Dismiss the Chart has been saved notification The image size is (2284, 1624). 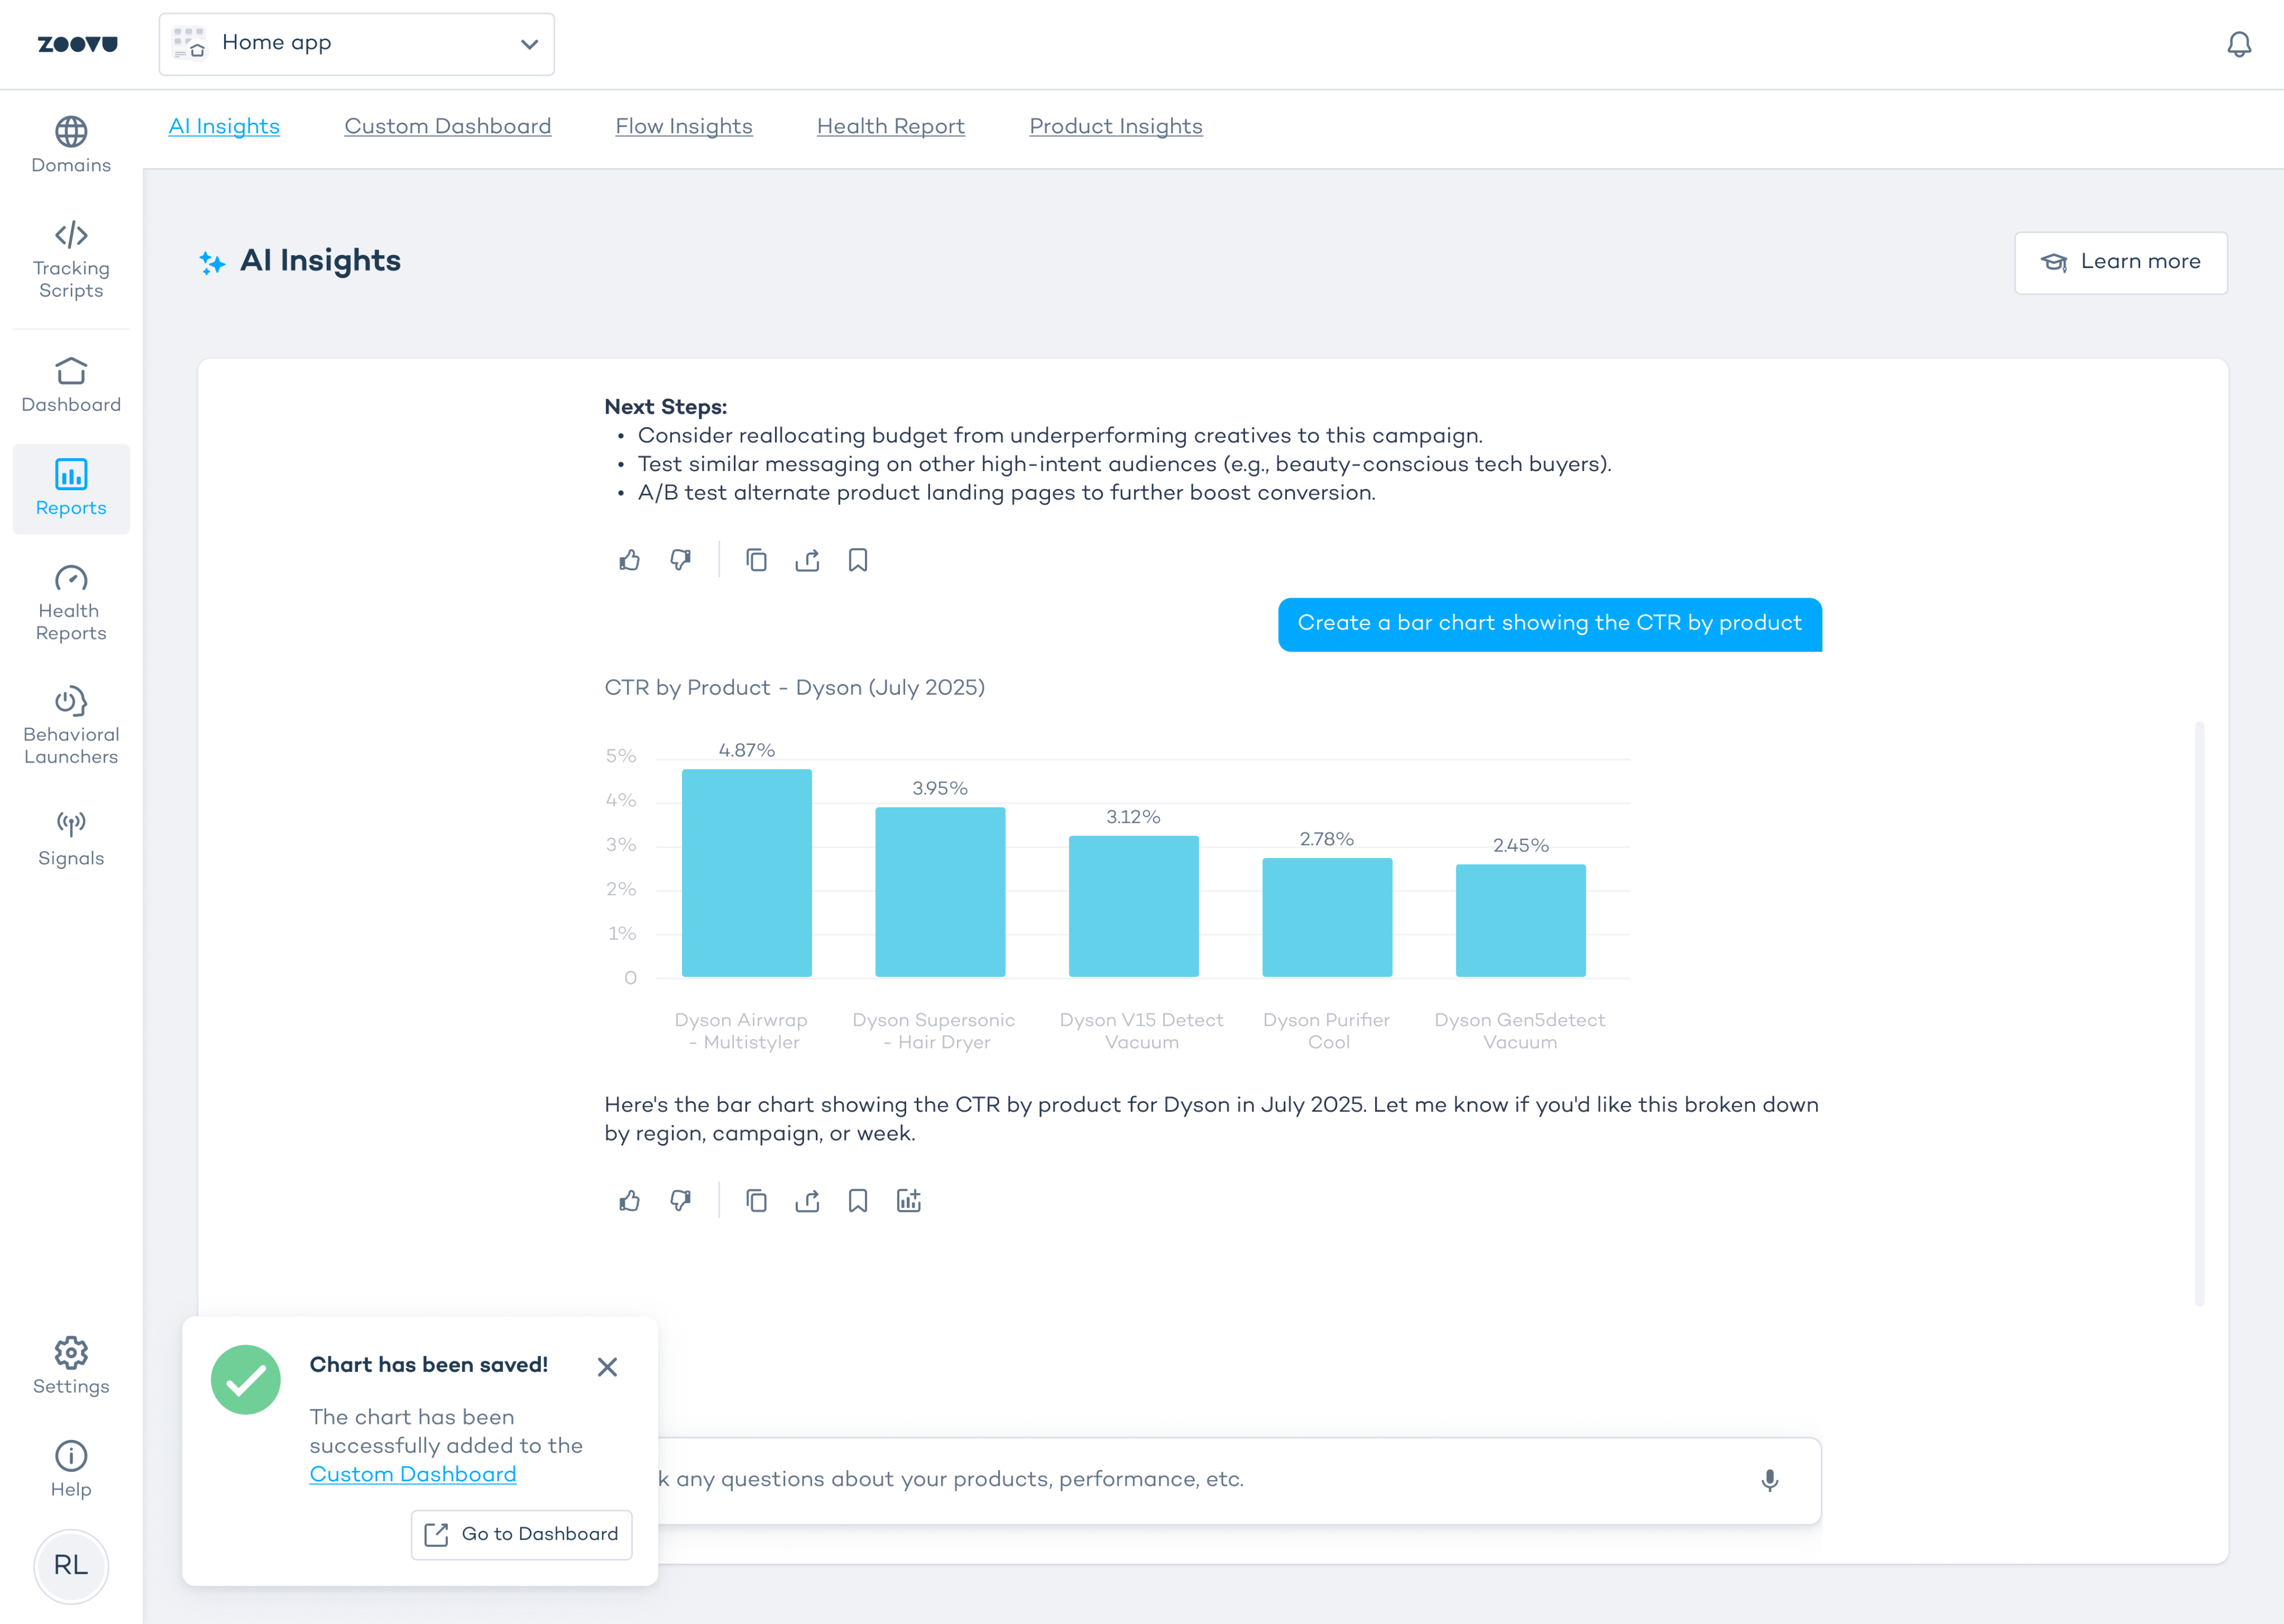[607, 1366]
